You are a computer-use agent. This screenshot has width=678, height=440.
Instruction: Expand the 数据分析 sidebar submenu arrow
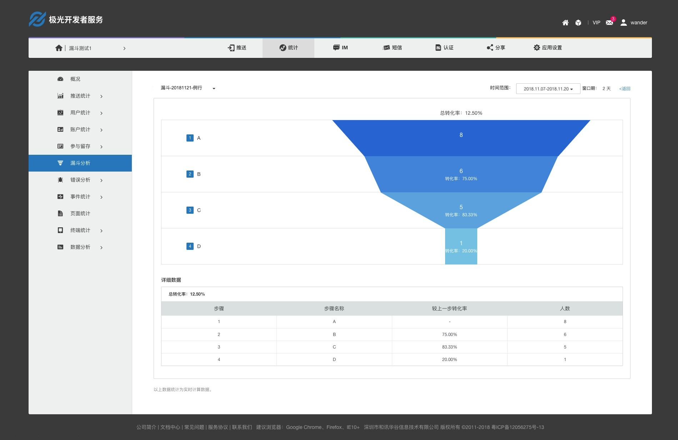[101, 247]
